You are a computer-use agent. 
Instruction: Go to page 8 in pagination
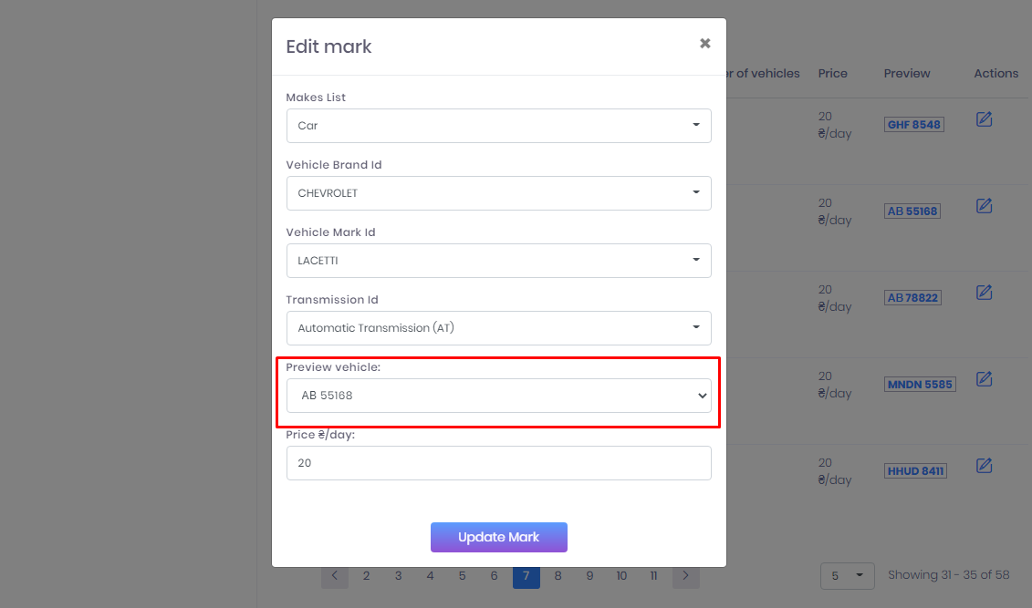coord(558,576)
